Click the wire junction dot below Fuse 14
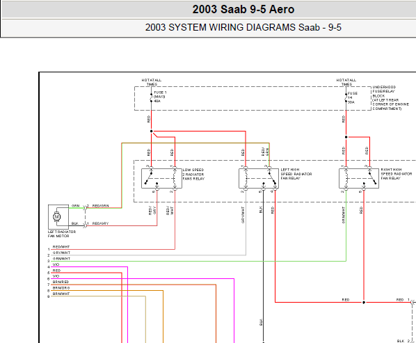 346,137
